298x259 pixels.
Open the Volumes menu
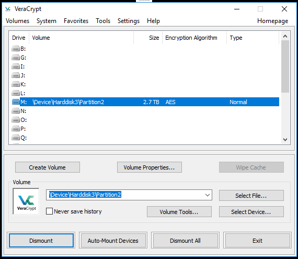[17, 21]
